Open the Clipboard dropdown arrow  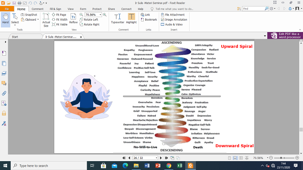(x=38, y=20)
